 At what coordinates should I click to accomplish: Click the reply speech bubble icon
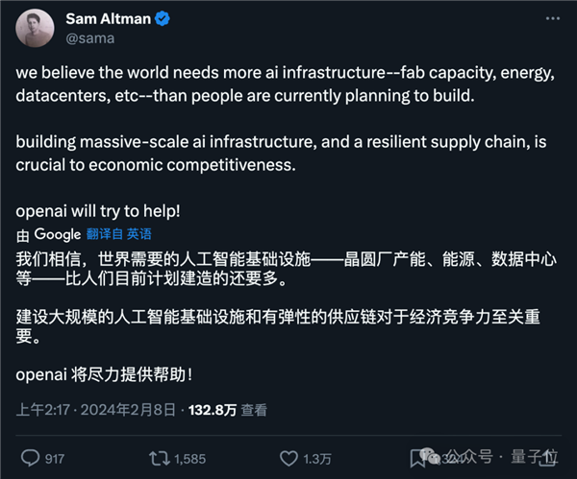point(30,458)
